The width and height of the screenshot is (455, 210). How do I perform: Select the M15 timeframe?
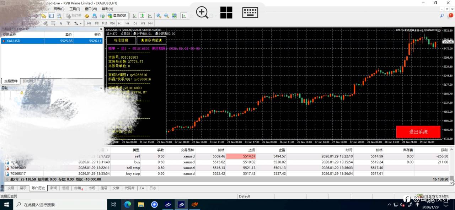[105, 23]
